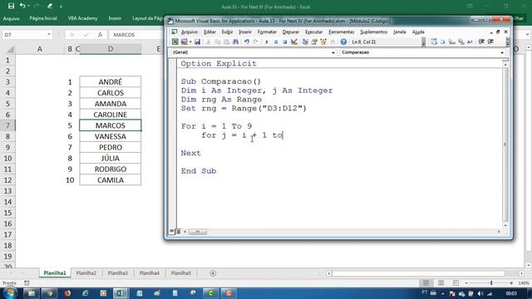Open the Project Explorer icon in VBA toolbar
The width and height of the screenshot is (532, 299).
305,42
